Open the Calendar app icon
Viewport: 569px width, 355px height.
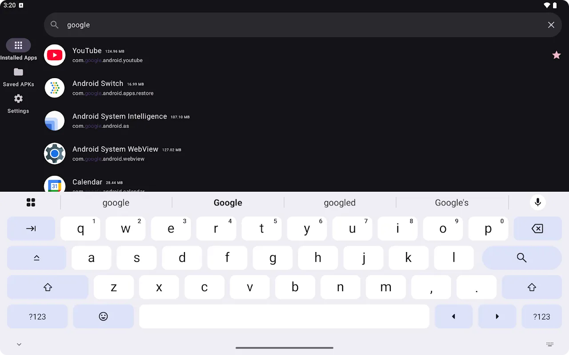[x=54, y=185]
